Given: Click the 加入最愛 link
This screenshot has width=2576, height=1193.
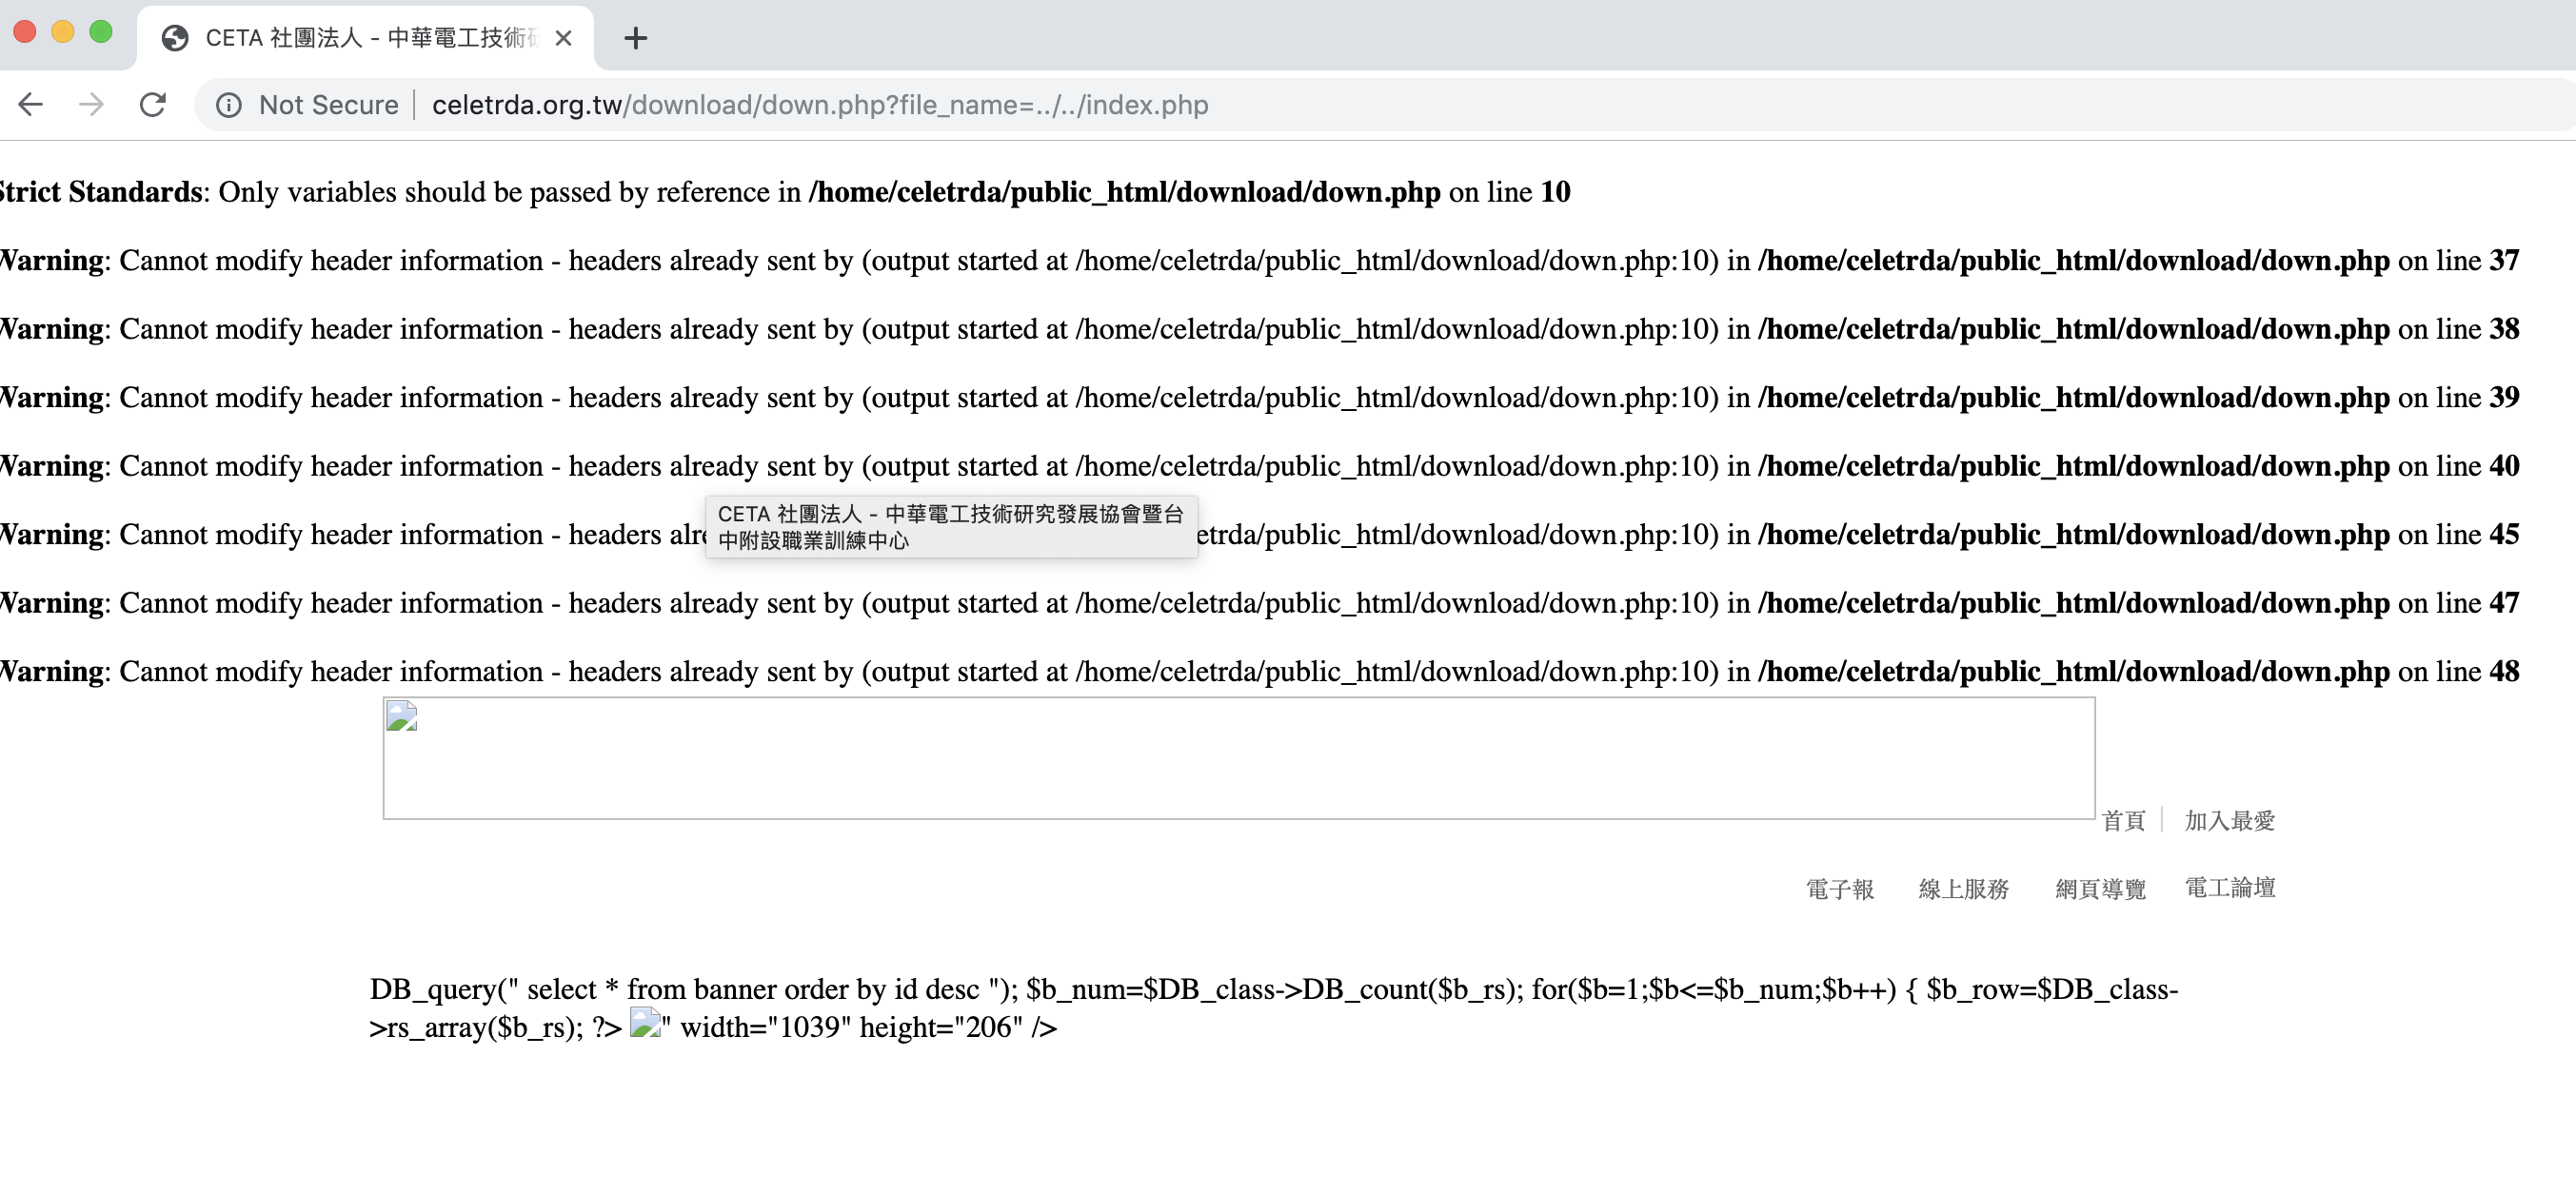Looking at the screenshot, I should [2229, 820].
